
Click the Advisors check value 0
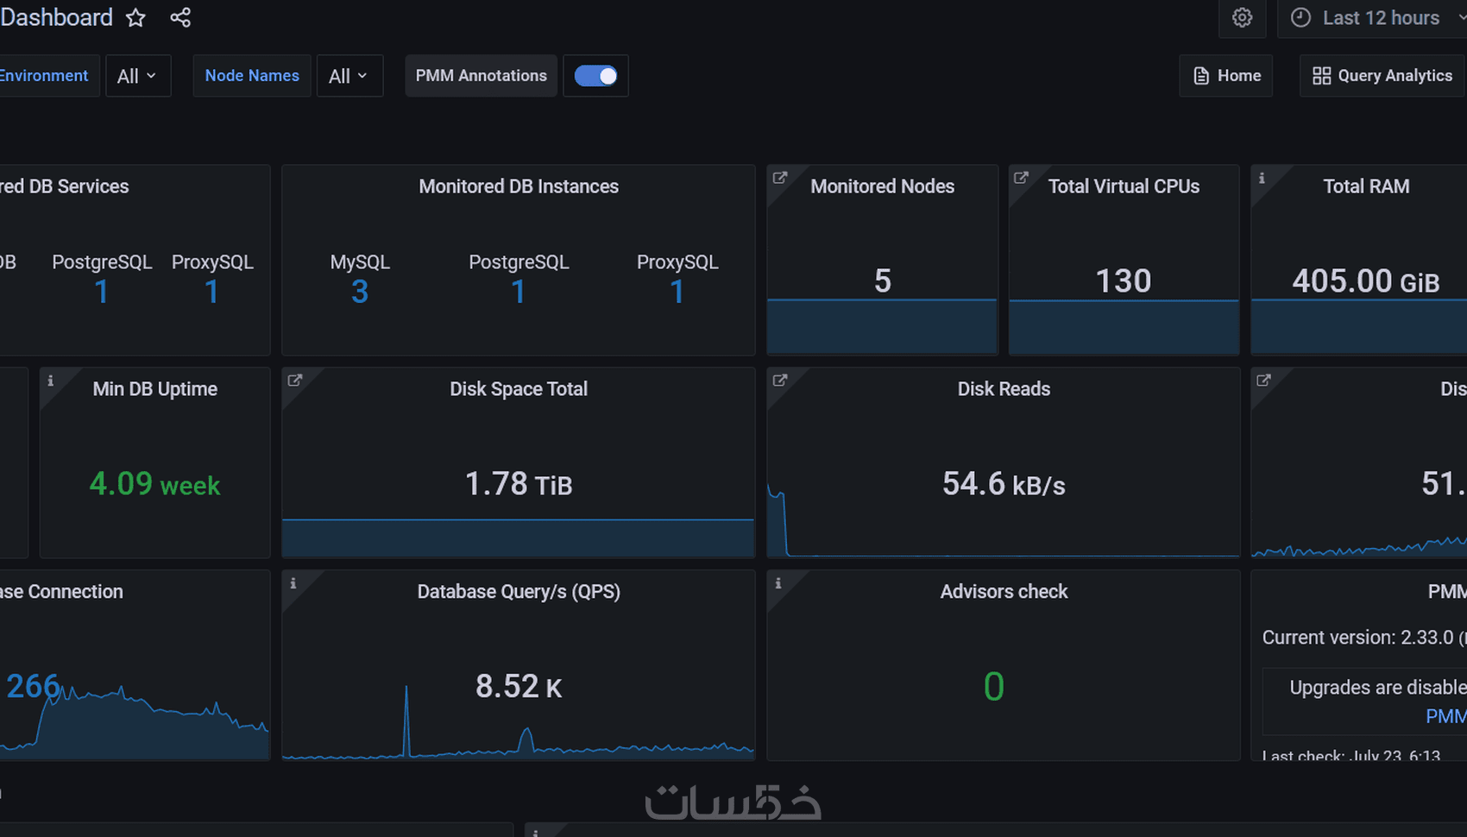point(994,687)
